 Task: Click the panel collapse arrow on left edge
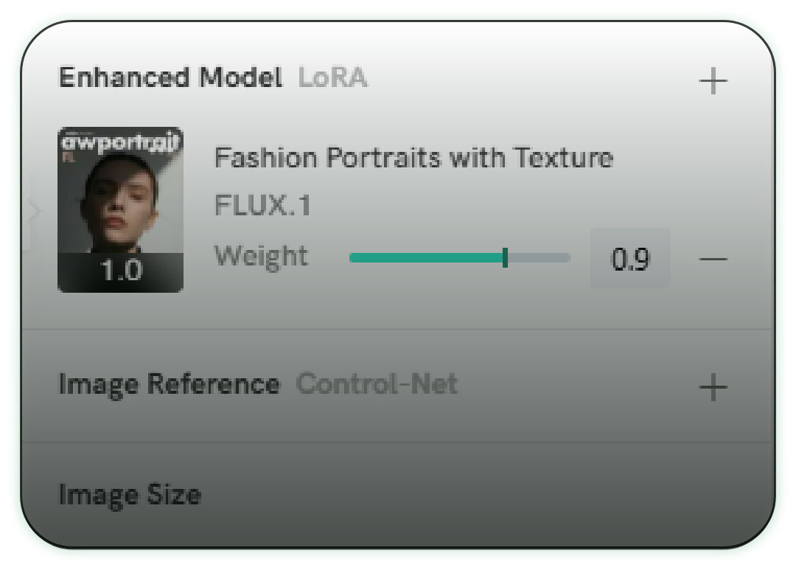coord(33,212)
